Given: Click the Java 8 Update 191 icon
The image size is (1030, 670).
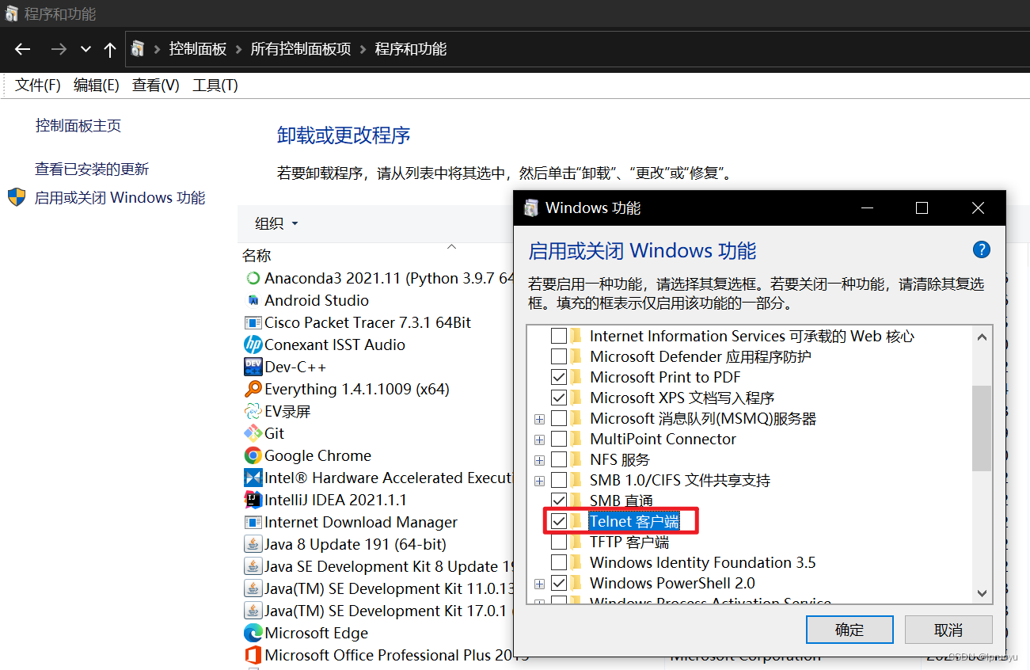Looking at the screenshot, I should point(253,544).
